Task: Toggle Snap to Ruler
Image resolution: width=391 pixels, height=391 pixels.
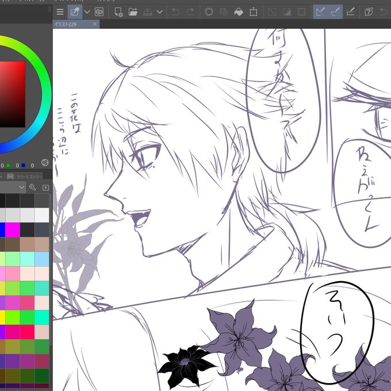Action: 320,11
